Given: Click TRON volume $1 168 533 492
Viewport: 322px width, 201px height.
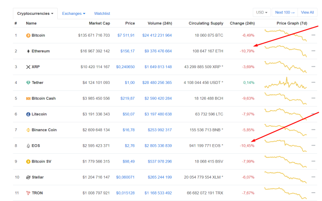Looking at the screenshot, I should point(158,193).
